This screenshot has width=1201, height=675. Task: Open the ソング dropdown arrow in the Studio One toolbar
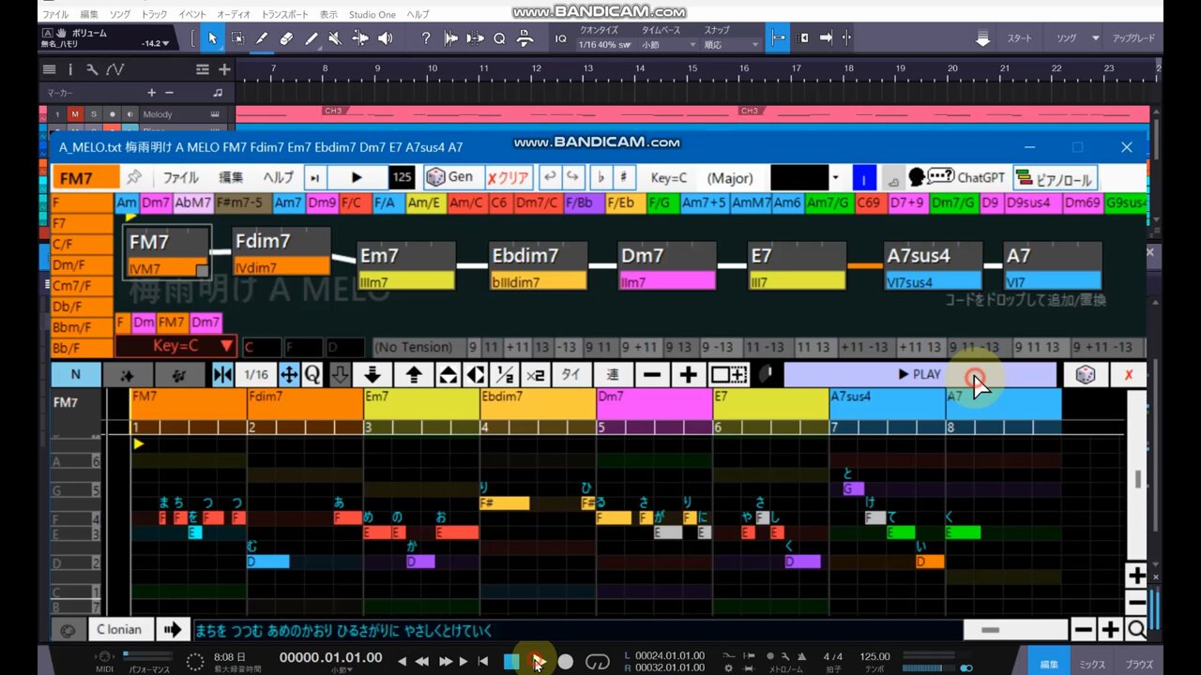pos(1095,38)
